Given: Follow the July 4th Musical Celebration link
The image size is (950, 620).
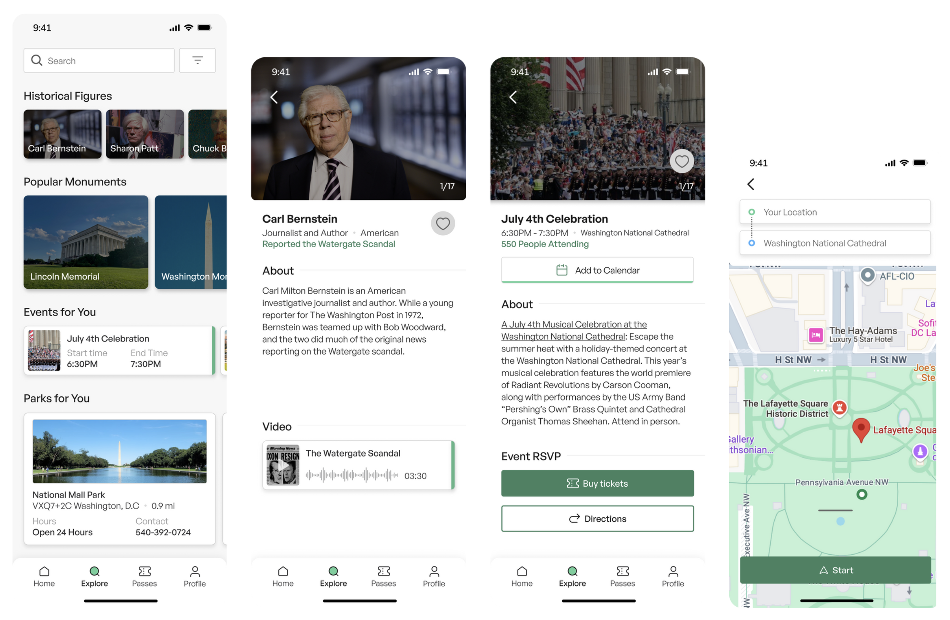Looking at the screenshot, I should [574, 331].
